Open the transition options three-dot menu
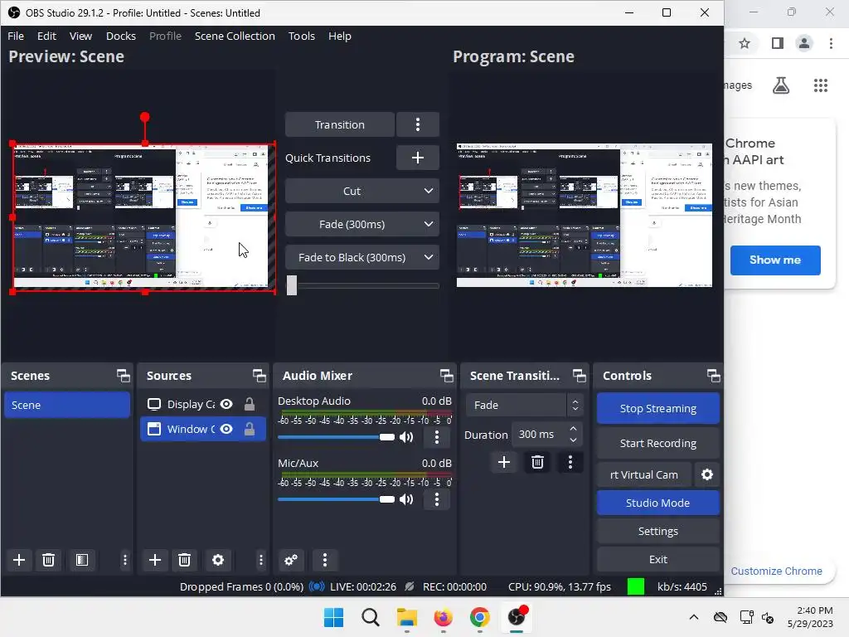The width and height of the screenshot is (849, 637). (418, 124)
